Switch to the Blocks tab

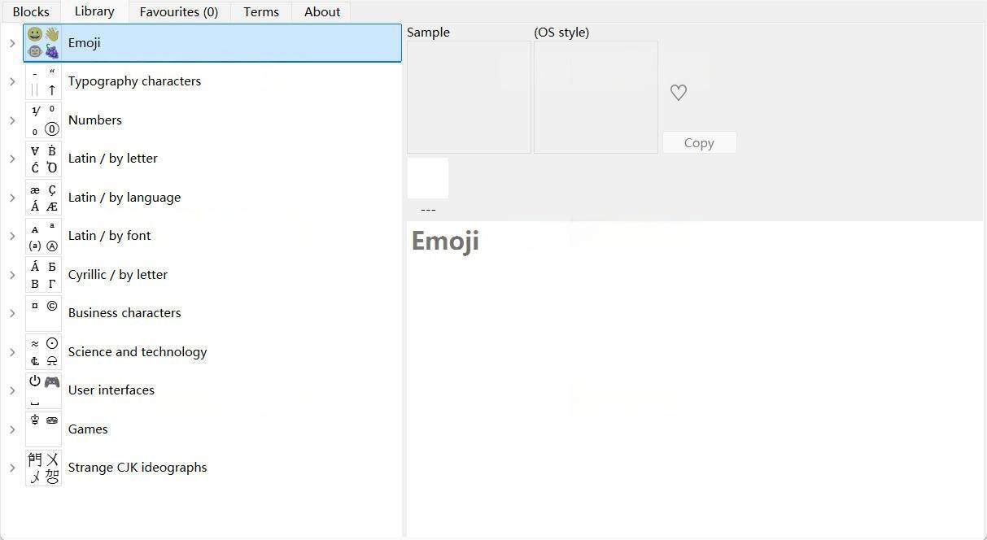[x=31, y=11]
